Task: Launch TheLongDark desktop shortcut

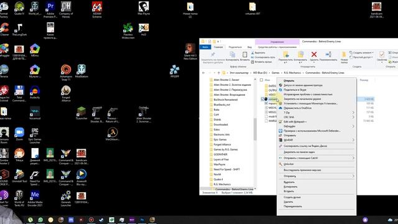Action: pyautogui.click(x=19, y=29)
